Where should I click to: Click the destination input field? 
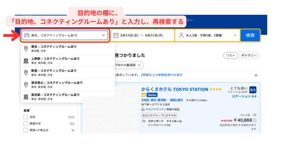point(65,35)
